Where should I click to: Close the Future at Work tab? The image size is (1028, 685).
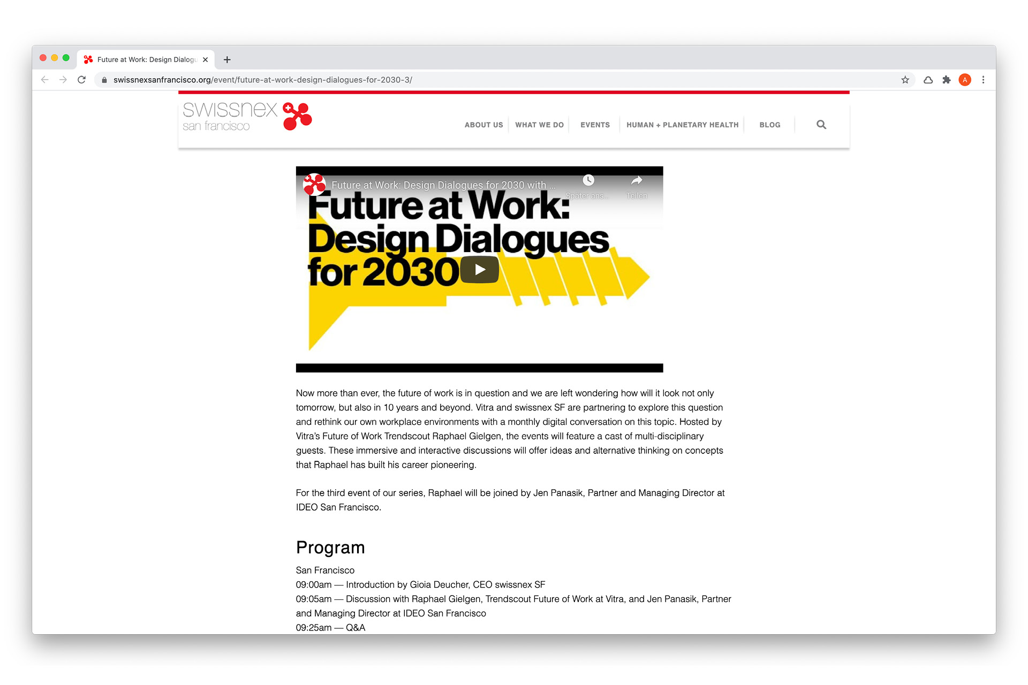205,59
